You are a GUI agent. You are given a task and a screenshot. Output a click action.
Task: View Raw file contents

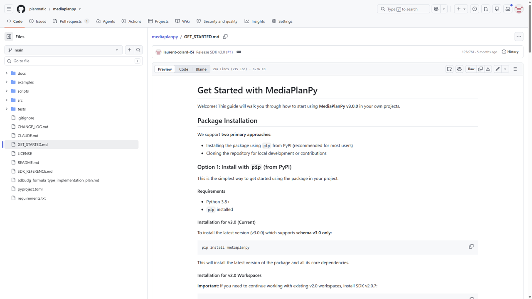click(x=471, y=69)
